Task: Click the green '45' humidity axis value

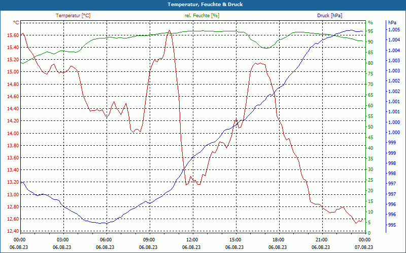Action: coord(370,137)
